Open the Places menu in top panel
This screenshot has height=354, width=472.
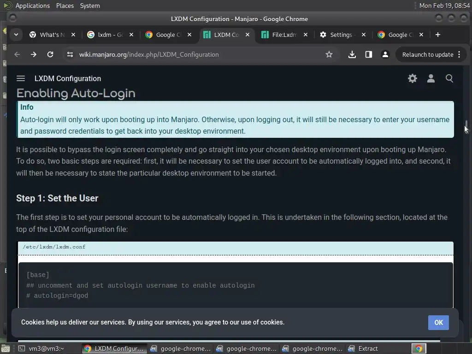(x=65, y=6)
